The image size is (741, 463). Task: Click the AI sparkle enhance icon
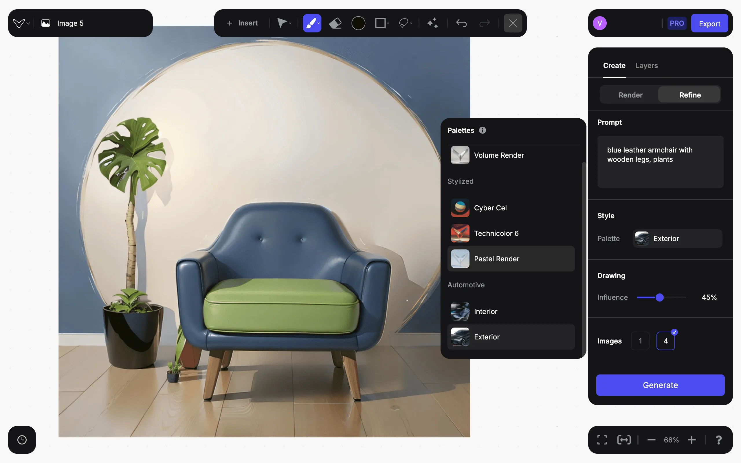tap(432, 23)
